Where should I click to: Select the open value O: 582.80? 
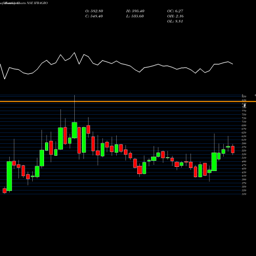pos(94,11)
